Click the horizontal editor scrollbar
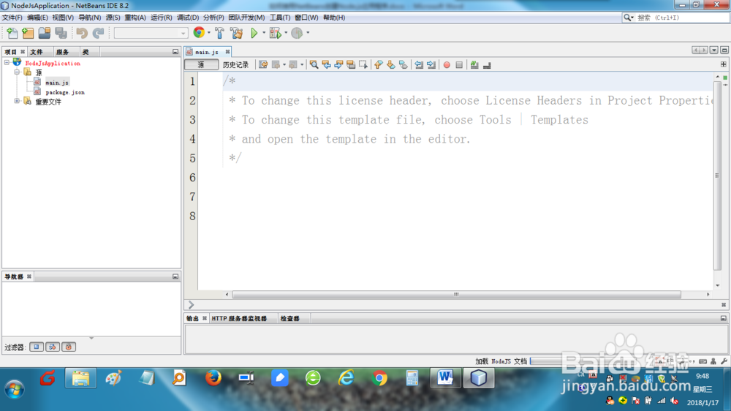Viewport: 731px width, 411px height. click(x=456, y=295)
